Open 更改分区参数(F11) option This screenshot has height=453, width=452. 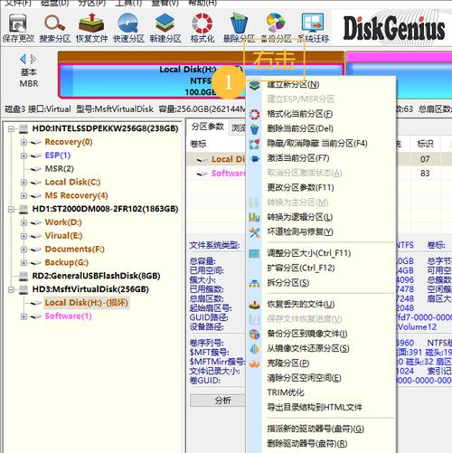tap(300, 188)
